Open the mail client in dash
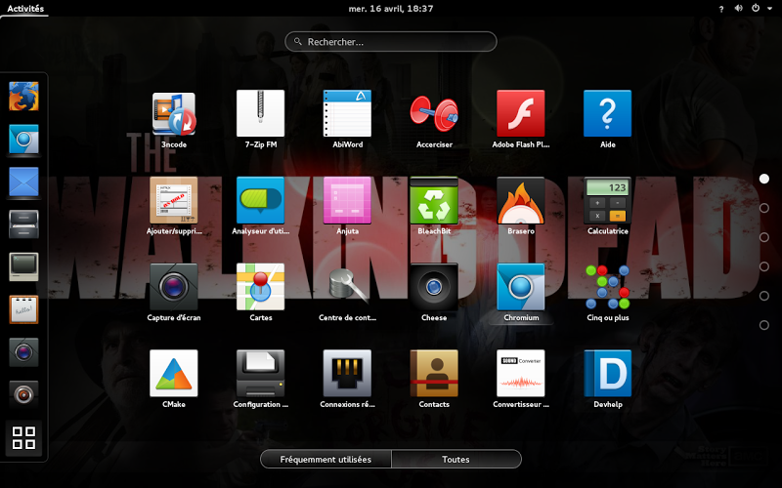 [x=23, y=182]
